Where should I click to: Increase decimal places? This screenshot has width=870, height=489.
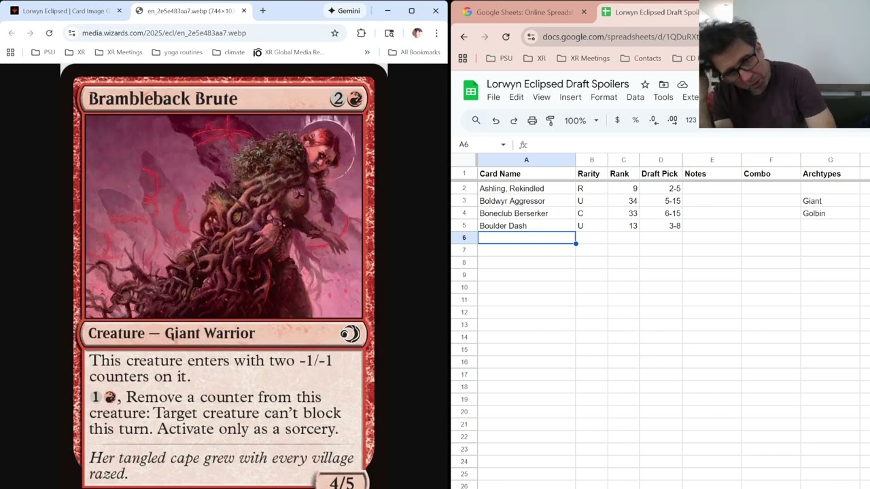point(672,120)
